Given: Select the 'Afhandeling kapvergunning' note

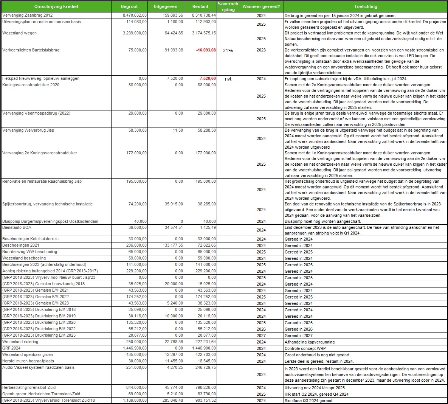Looking at the screenshot, I should tap(309, 342).
